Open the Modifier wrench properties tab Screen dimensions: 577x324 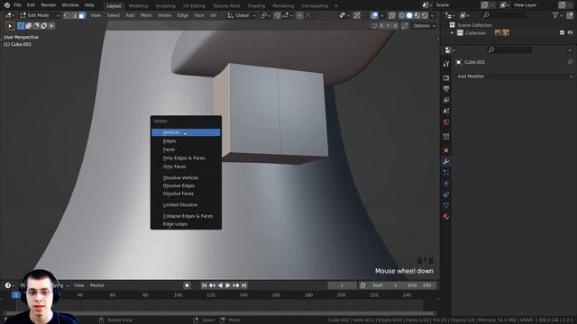pos(446,161)
